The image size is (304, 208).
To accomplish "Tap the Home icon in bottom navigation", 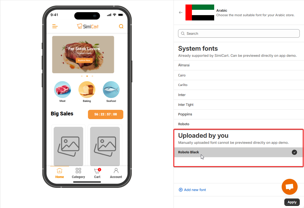I will (60, 171).
